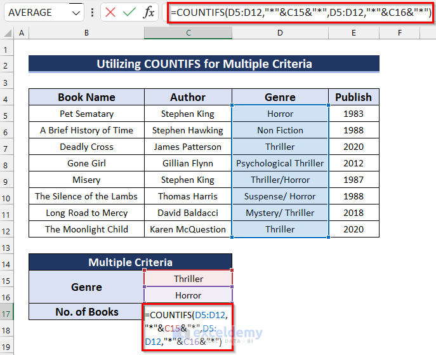Select the 'Non Fiction' genre cell
The image size is (436, 355).
click(x=280, y=130)
